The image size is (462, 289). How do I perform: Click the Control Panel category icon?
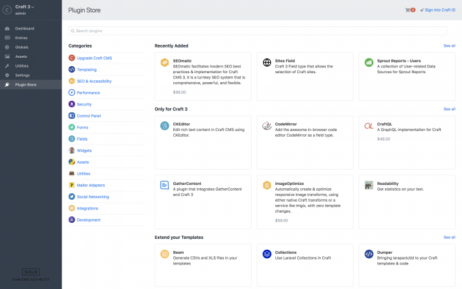tap(72, 116)
